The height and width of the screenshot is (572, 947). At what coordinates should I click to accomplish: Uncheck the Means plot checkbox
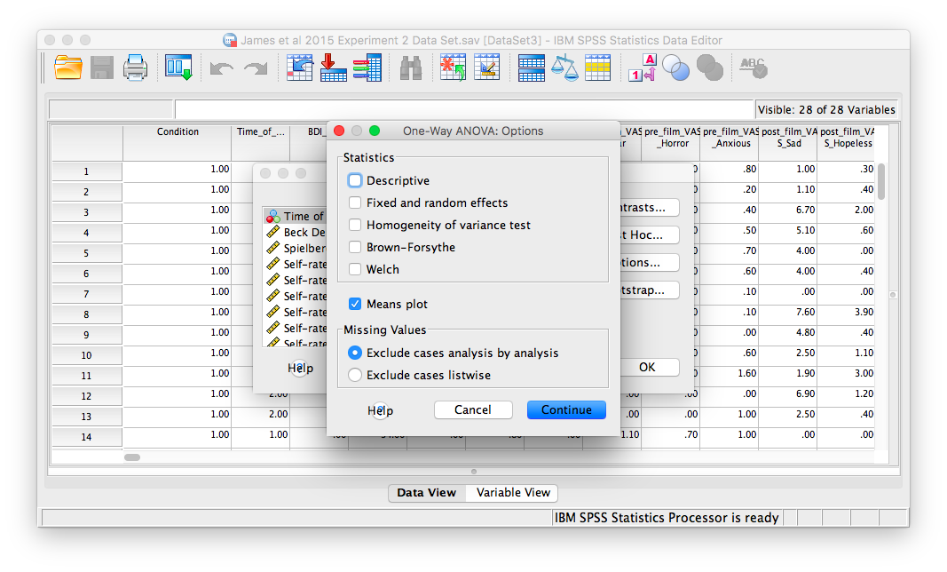pyautogui.click(x=355, y=304)
